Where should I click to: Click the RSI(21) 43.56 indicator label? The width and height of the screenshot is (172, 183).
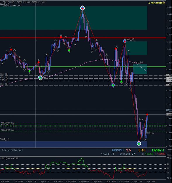[x=9, y=158]
